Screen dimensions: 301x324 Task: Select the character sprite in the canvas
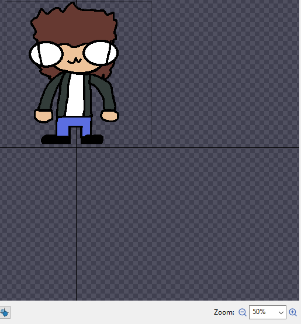tap(74, 73)
